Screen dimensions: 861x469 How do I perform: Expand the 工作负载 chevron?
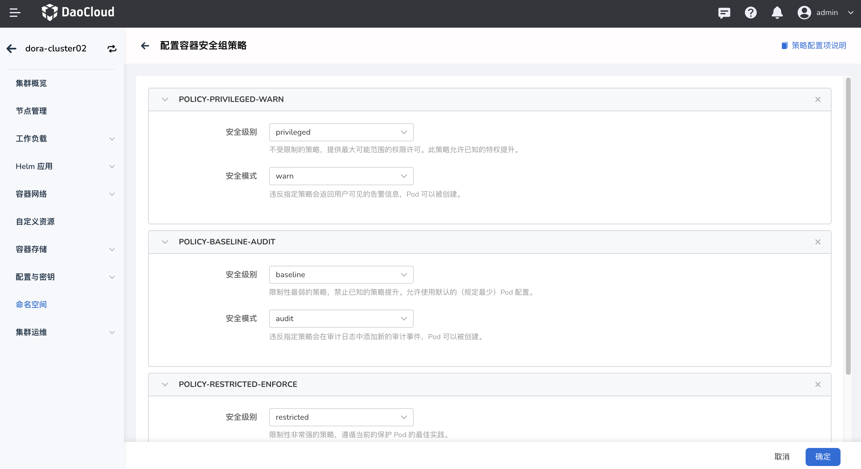[112, 139]
